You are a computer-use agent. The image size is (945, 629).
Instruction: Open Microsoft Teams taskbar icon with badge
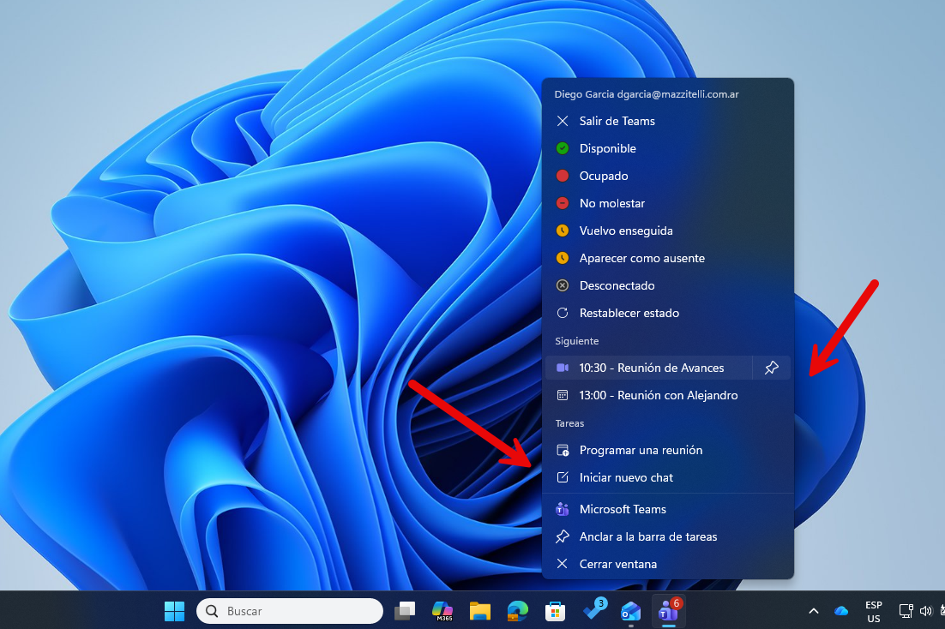pyautogui.click(x=668, y=611)
